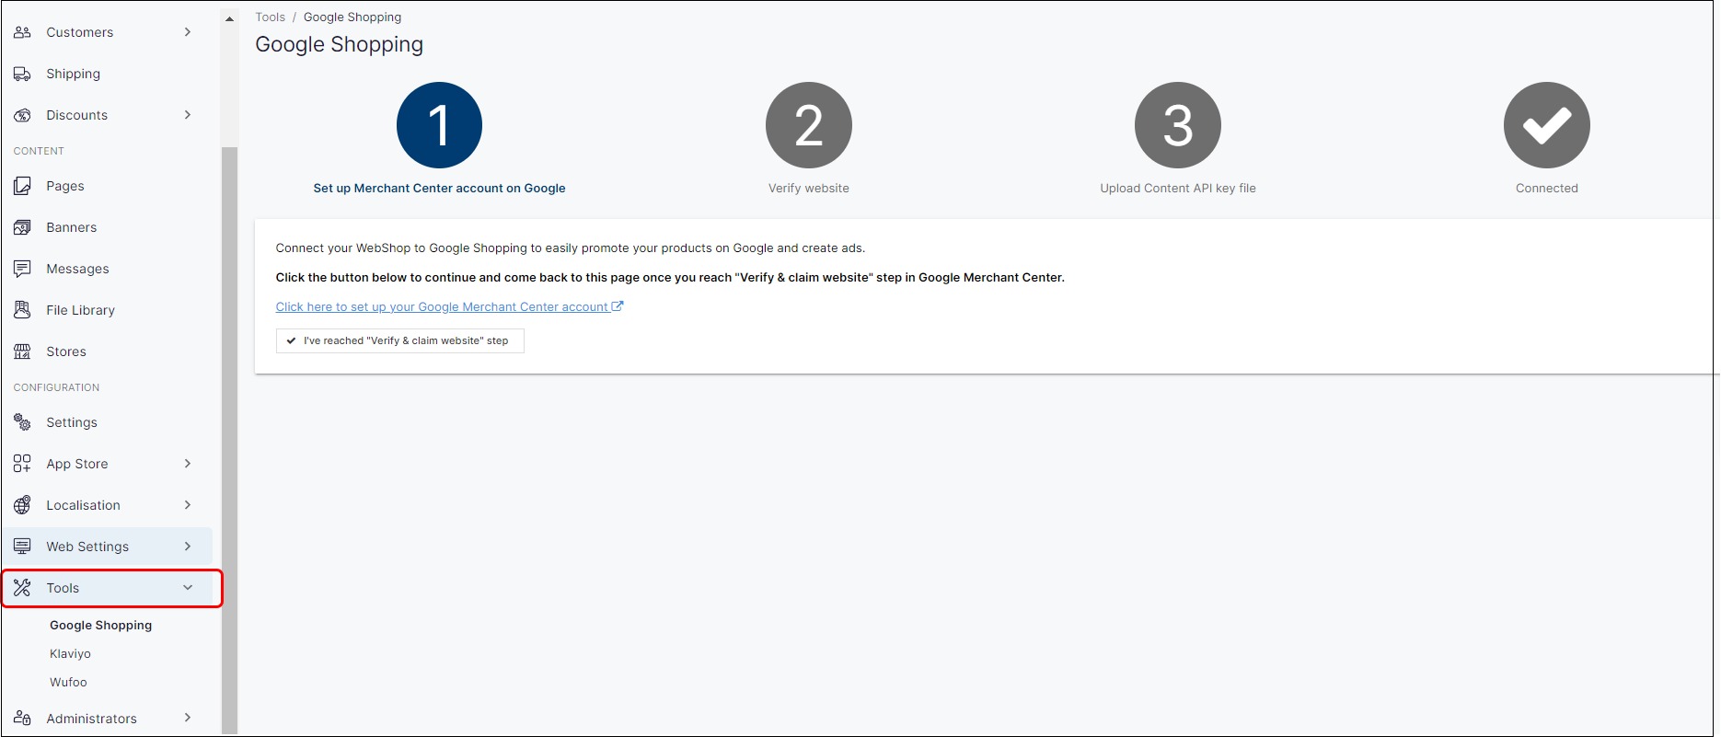Screen dimensions: 1721x737
Task: Click the Shipping truck icon
Action: (x=22, y=74)
